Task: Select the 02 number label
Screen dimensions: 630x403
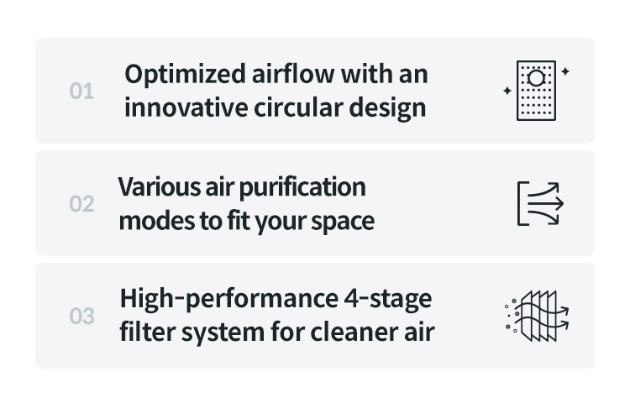Action: pyautogui.click(x=81, y=204)
